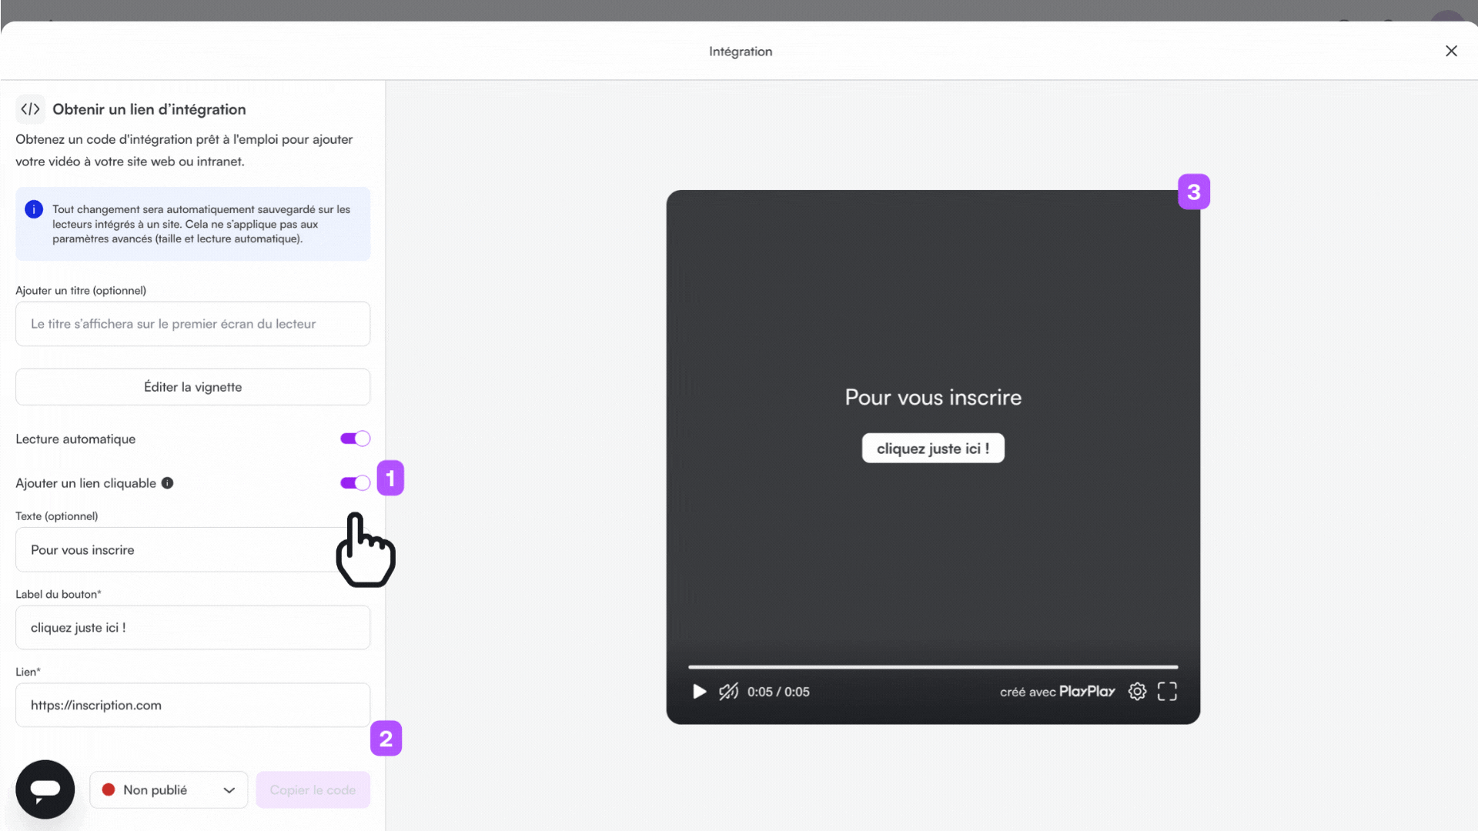
Task: Click the cliquez juste ici ! preview button
Action: 933,449
